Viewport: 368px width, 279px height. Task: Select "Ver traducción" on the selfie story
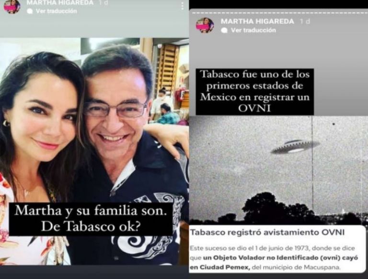57,11
